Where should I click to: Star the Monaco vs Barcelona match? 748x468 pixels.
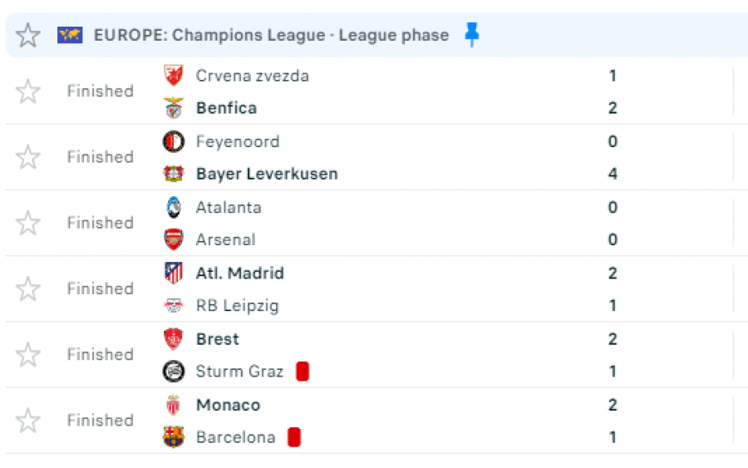28,421
